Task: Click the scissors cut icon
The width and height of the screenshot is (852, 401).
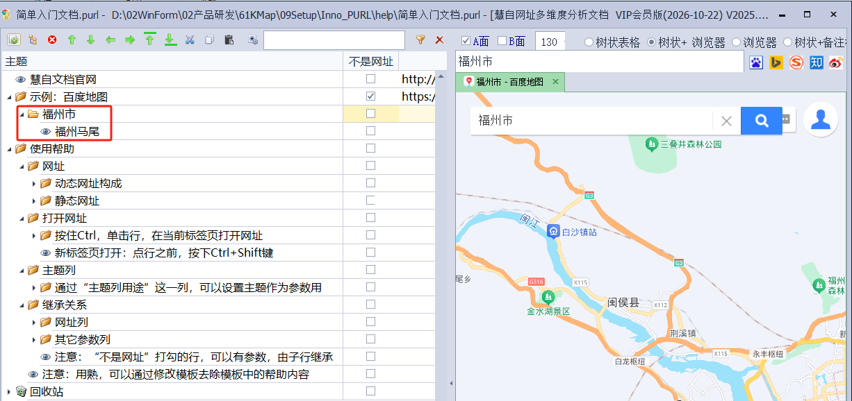Action: pyautogui.click(x=189, y=40)
